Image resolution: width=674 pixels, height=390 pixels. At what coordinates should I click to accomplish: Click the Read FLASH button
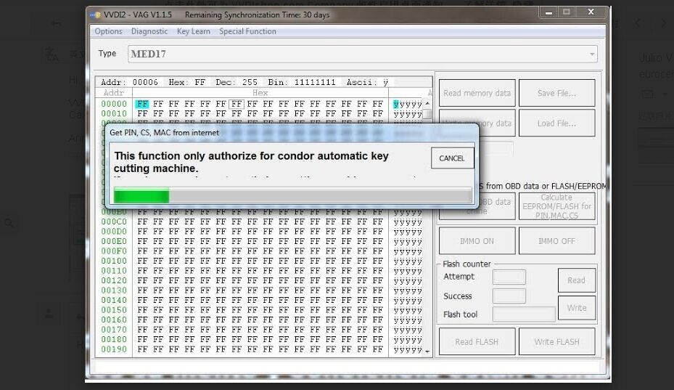[477, 342]
